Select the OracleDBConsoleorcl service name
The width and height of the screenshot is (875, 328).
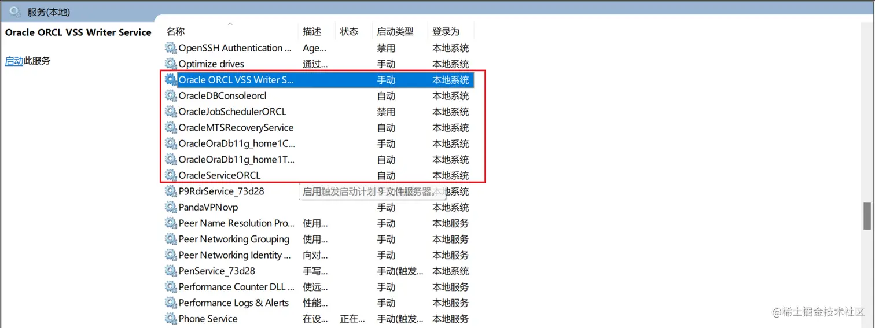pyautogui.click(x=222, y=95)
